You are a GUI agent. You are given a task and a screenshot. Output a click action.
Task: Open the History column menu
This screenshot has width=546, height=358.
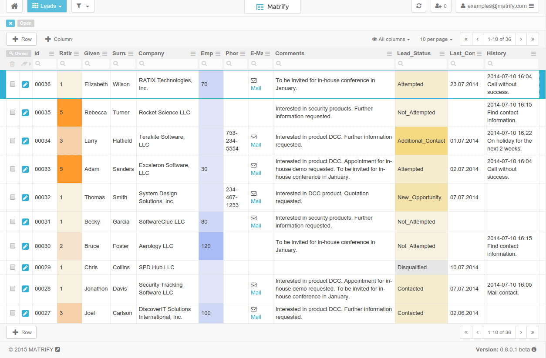click(x=534, y=54)
